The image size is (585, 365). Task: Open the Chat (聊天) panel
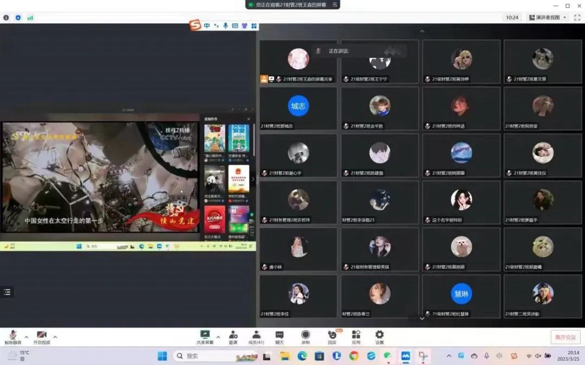coord(279,337)
